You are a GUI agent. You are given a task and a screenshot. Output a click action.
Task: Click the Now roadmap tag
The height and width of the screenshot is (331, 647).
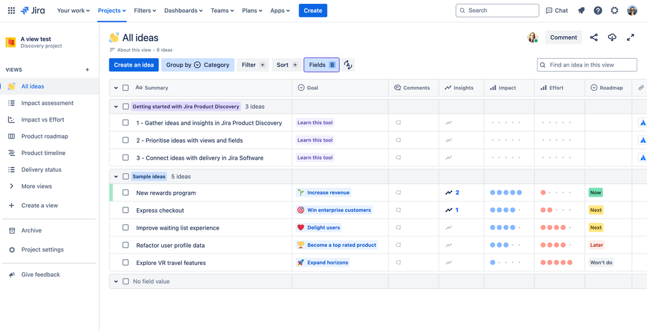[x=595, y=192]
